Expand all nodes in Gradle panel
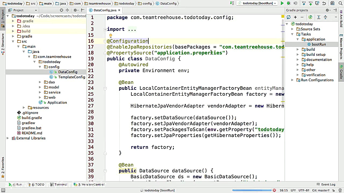The image size is (344, 193). pos(319,17)
